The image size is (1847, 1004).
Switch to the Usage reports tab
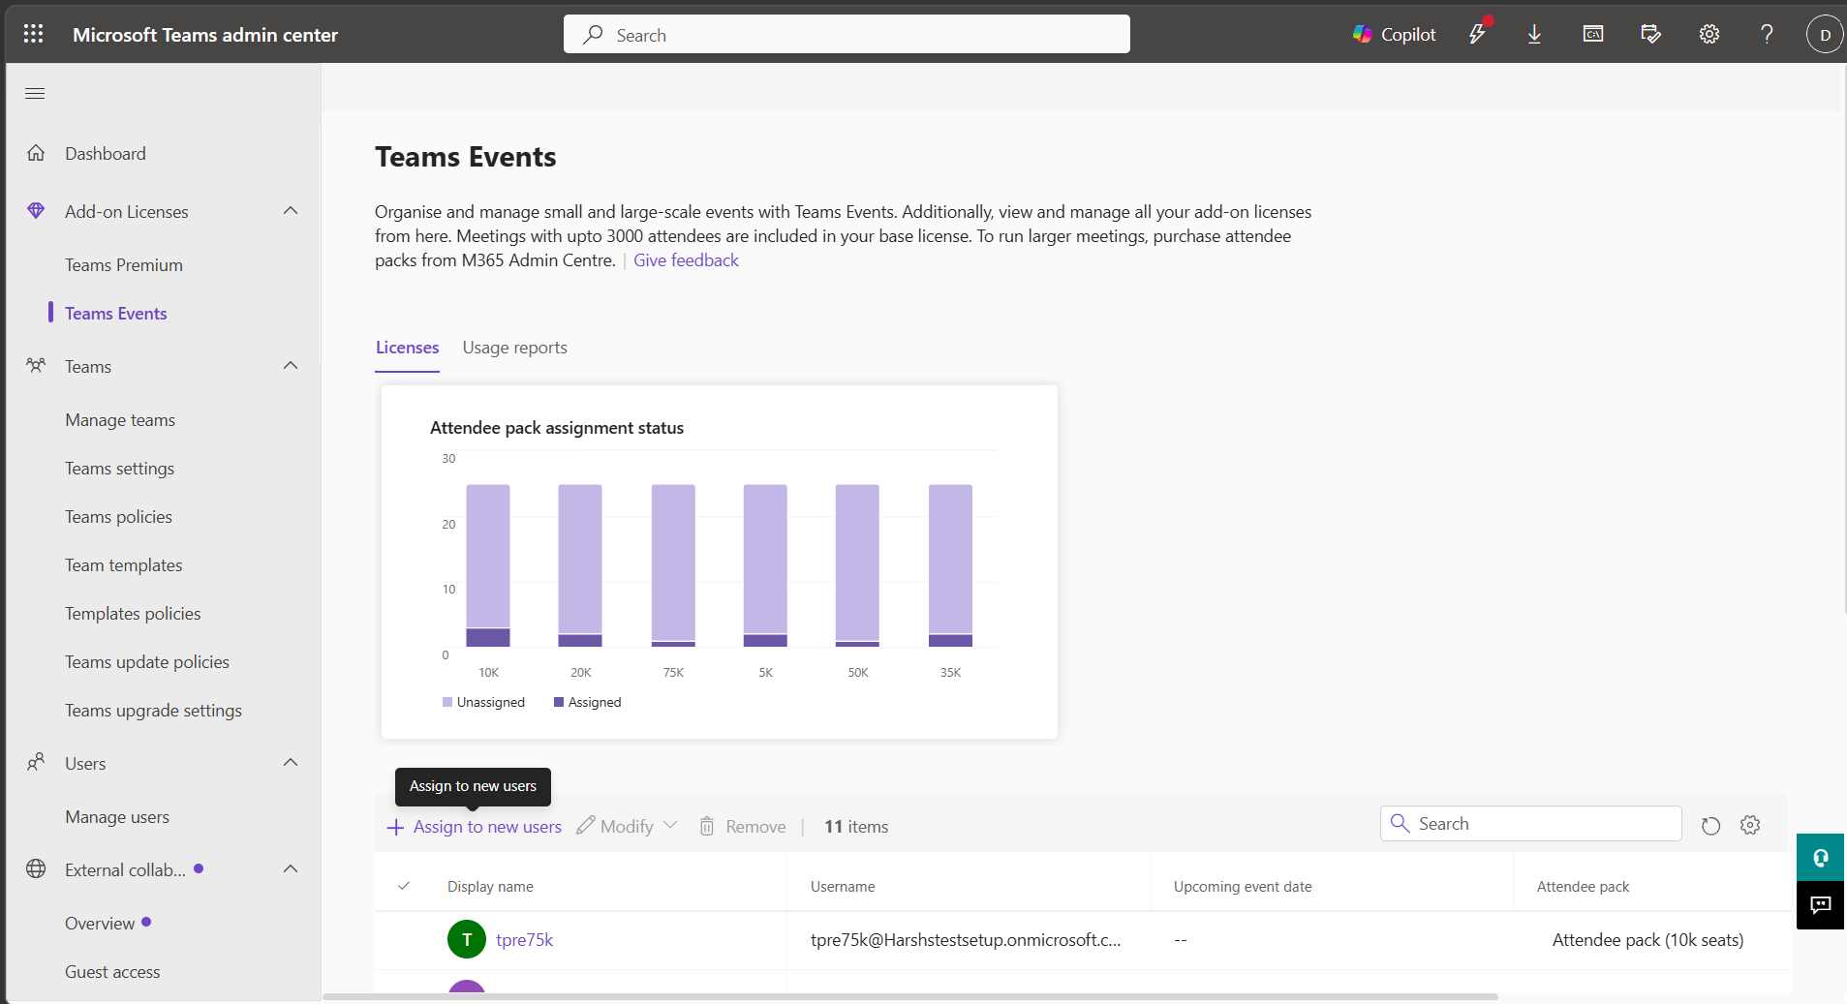click(514, 348)
